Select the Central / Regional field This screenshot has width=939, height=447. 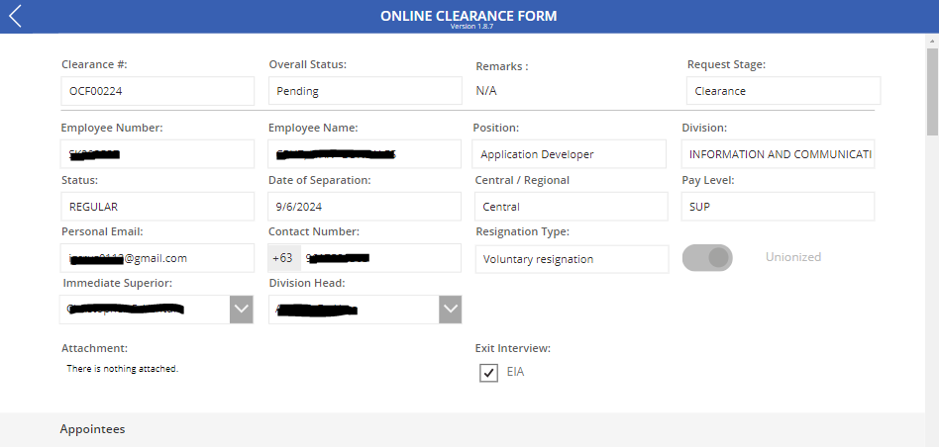[x=571, y=207]
